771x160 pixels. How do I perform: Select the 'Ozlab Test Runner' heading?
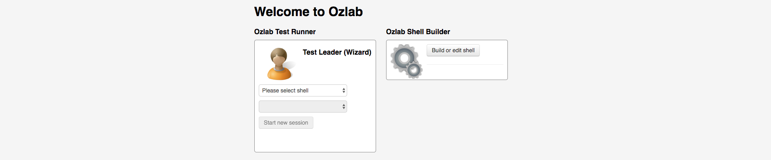point(285,32)
